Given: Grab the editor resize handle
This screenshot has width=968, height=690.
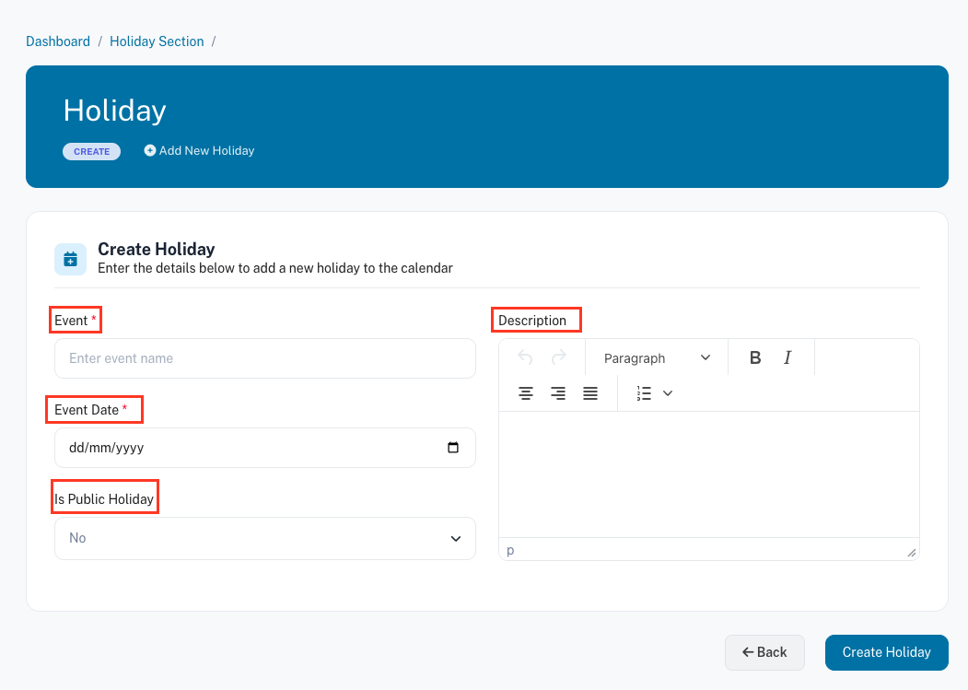Looking at the screenshot, I should click(911, 552).
